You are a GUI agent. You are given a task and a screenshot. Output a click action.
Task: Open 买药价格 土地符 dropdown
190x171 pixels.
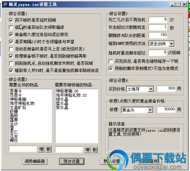tap(151, 89)
